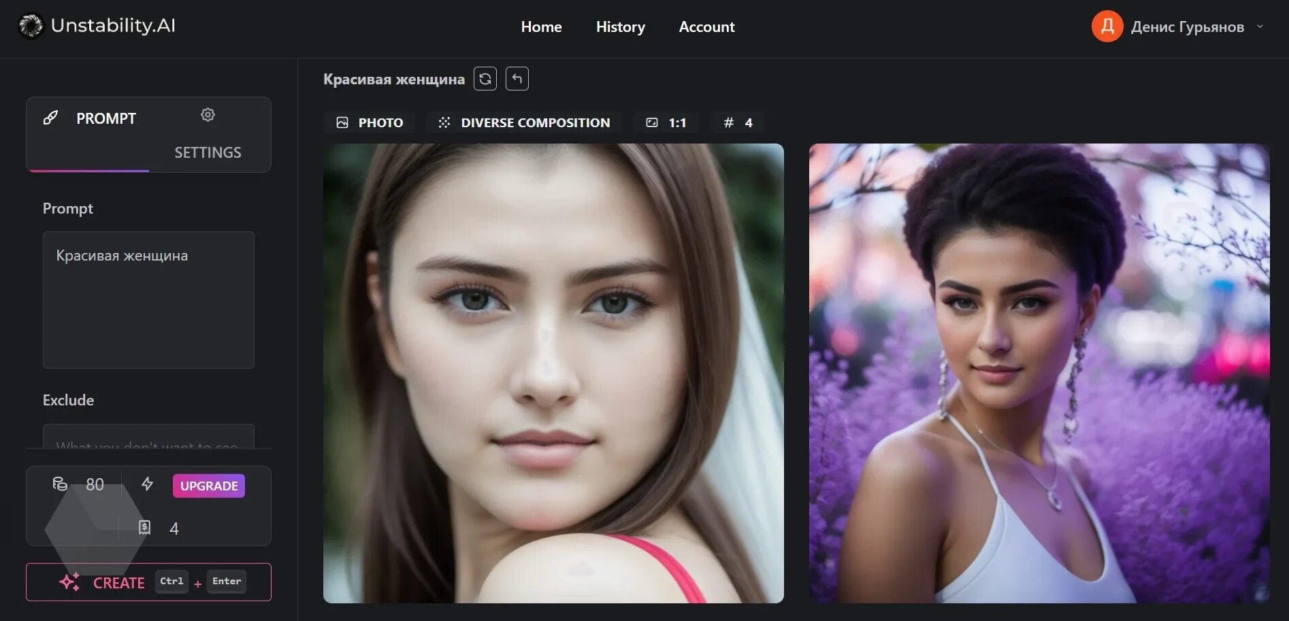The image size is (1289, 621).
Task: Open the purple flowers woman image
Action: coord(1039,373)
